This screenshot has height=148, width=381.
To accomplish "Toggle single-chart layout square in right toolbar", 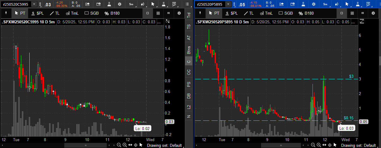I will tap(341, 13).
